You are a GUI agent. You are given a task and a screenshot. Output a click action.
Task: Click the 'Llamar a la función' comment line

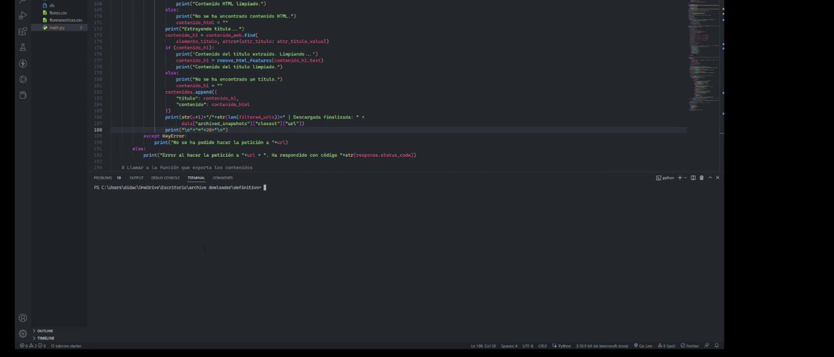point(187,168)
